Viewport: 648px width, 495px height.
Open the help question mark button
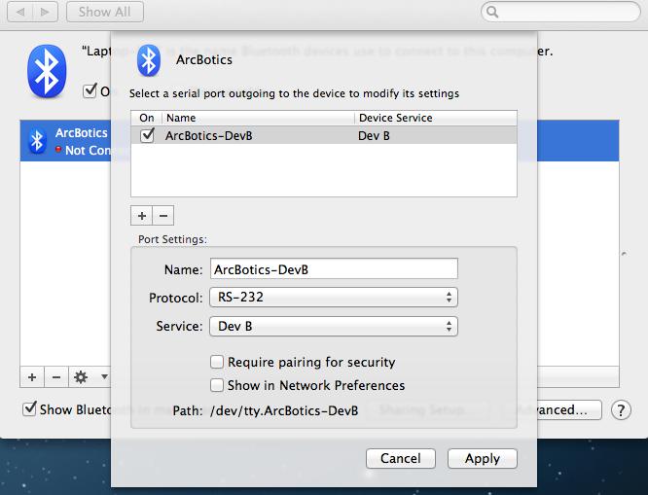(x=621, y=409)
